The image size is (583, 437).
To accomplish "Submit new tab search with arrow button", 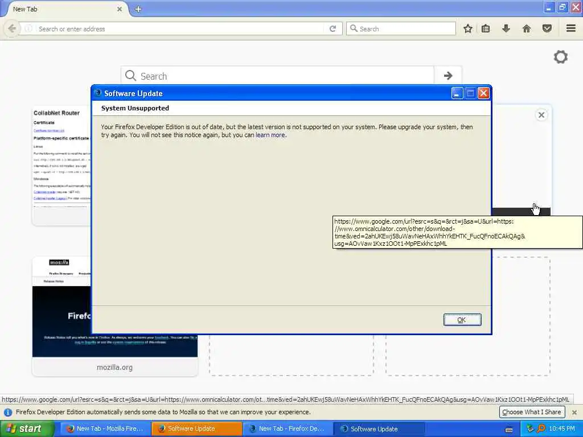I will click(x=448, y=76).
